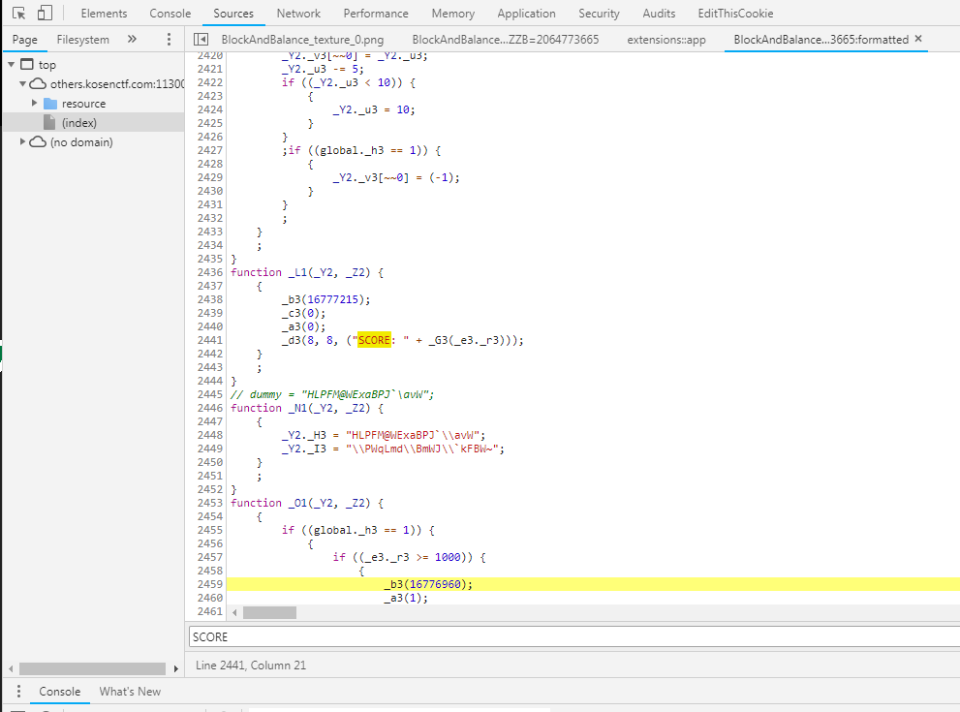
Task: Select the BlockAndBalance_texture_0.png tab
Action: pos(301,41)
